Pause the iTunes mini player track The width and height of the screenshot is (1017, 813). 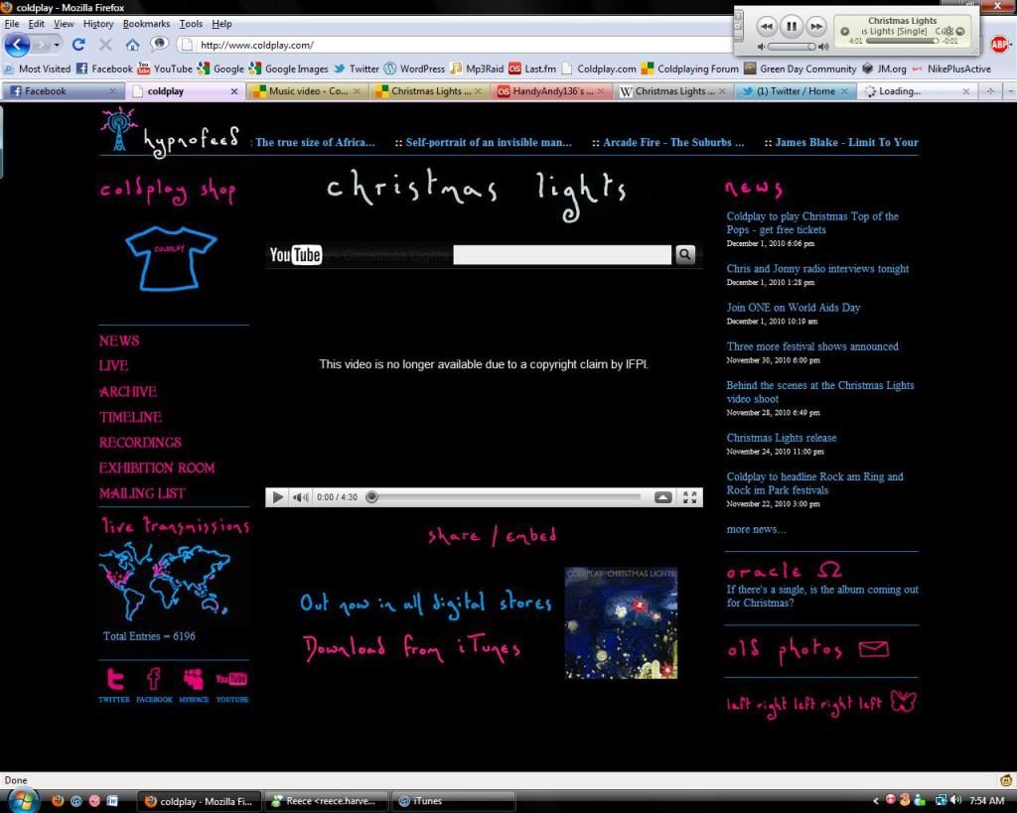pyautogui.click(x=791, y=27)
